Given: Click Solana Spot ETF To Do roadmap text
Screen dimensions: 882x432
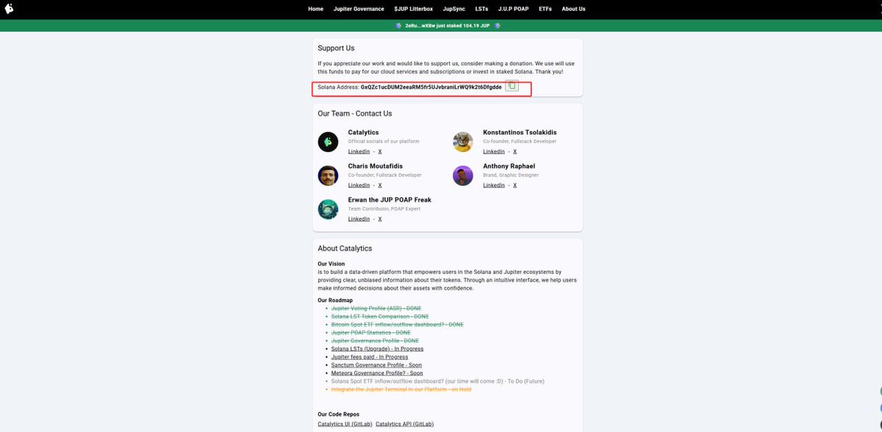Looking at the screenshot, I should (438, 381).
